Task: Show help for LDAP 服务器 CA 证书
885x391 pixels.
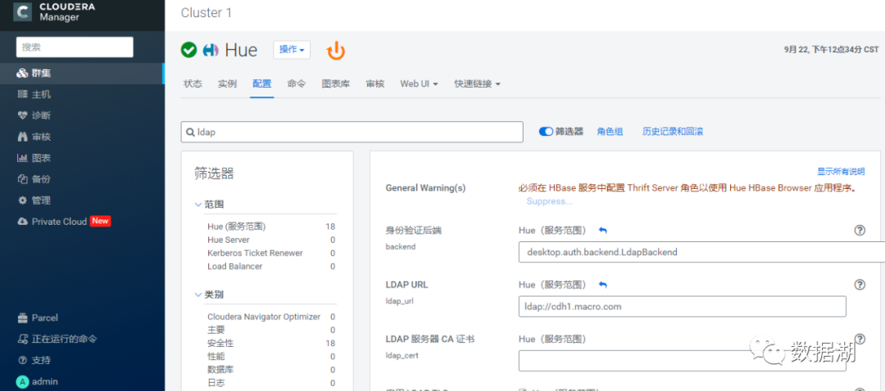Action: coord(860,339)
